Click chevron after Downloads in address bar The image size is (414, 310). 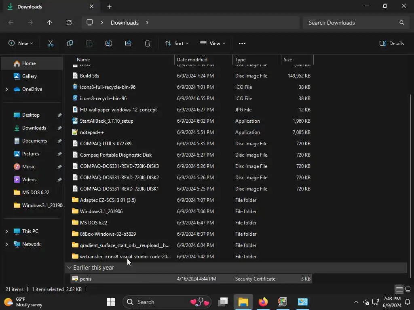pos(147,23)
